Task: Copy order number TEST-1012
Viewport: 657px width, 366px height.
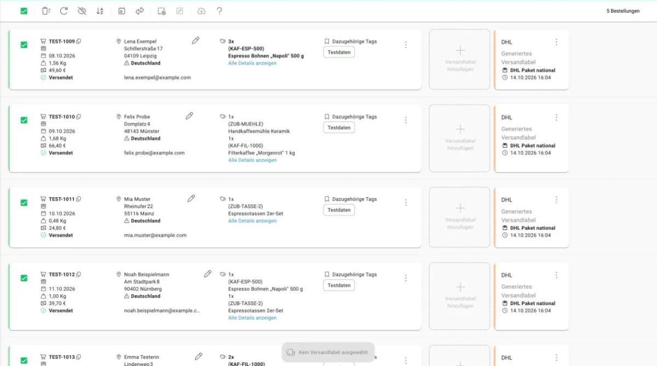Action: (x=79, y=274)
